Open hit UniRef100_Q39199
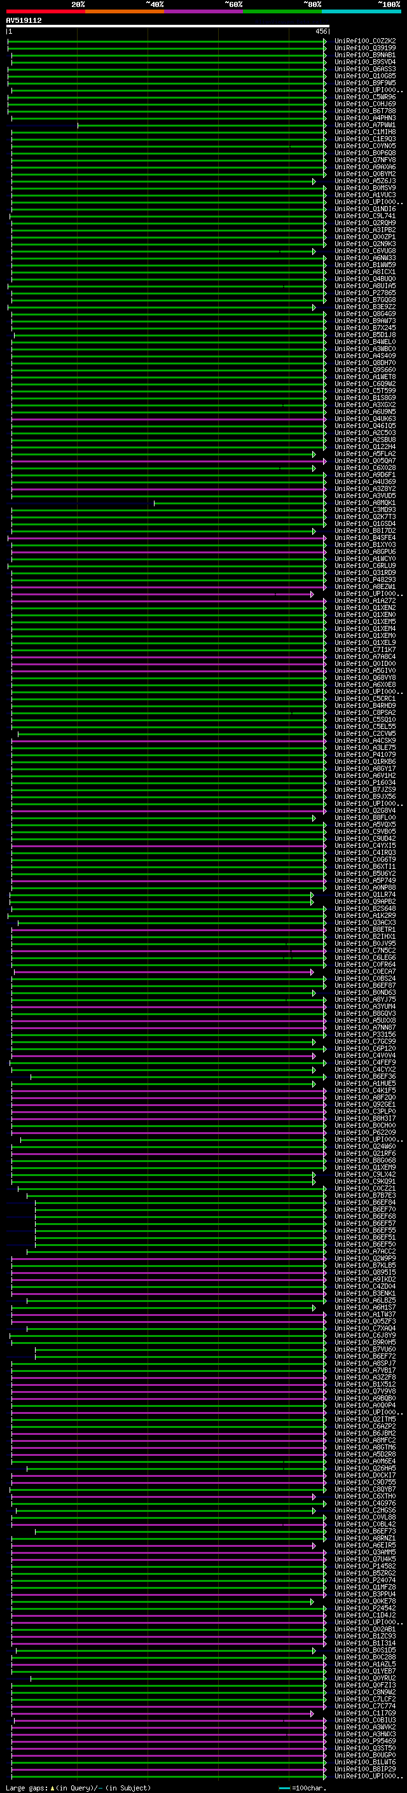Screen dimensions: 407x1793 [x=365, y=48]
